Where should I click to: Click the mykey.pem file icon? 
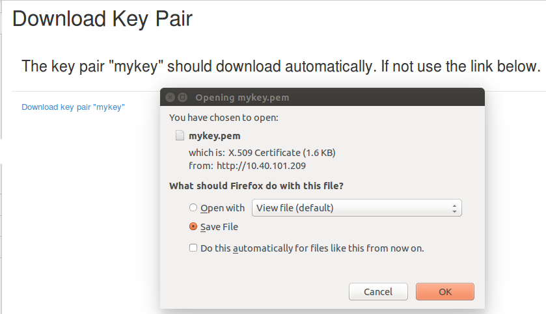coord(180,136)
